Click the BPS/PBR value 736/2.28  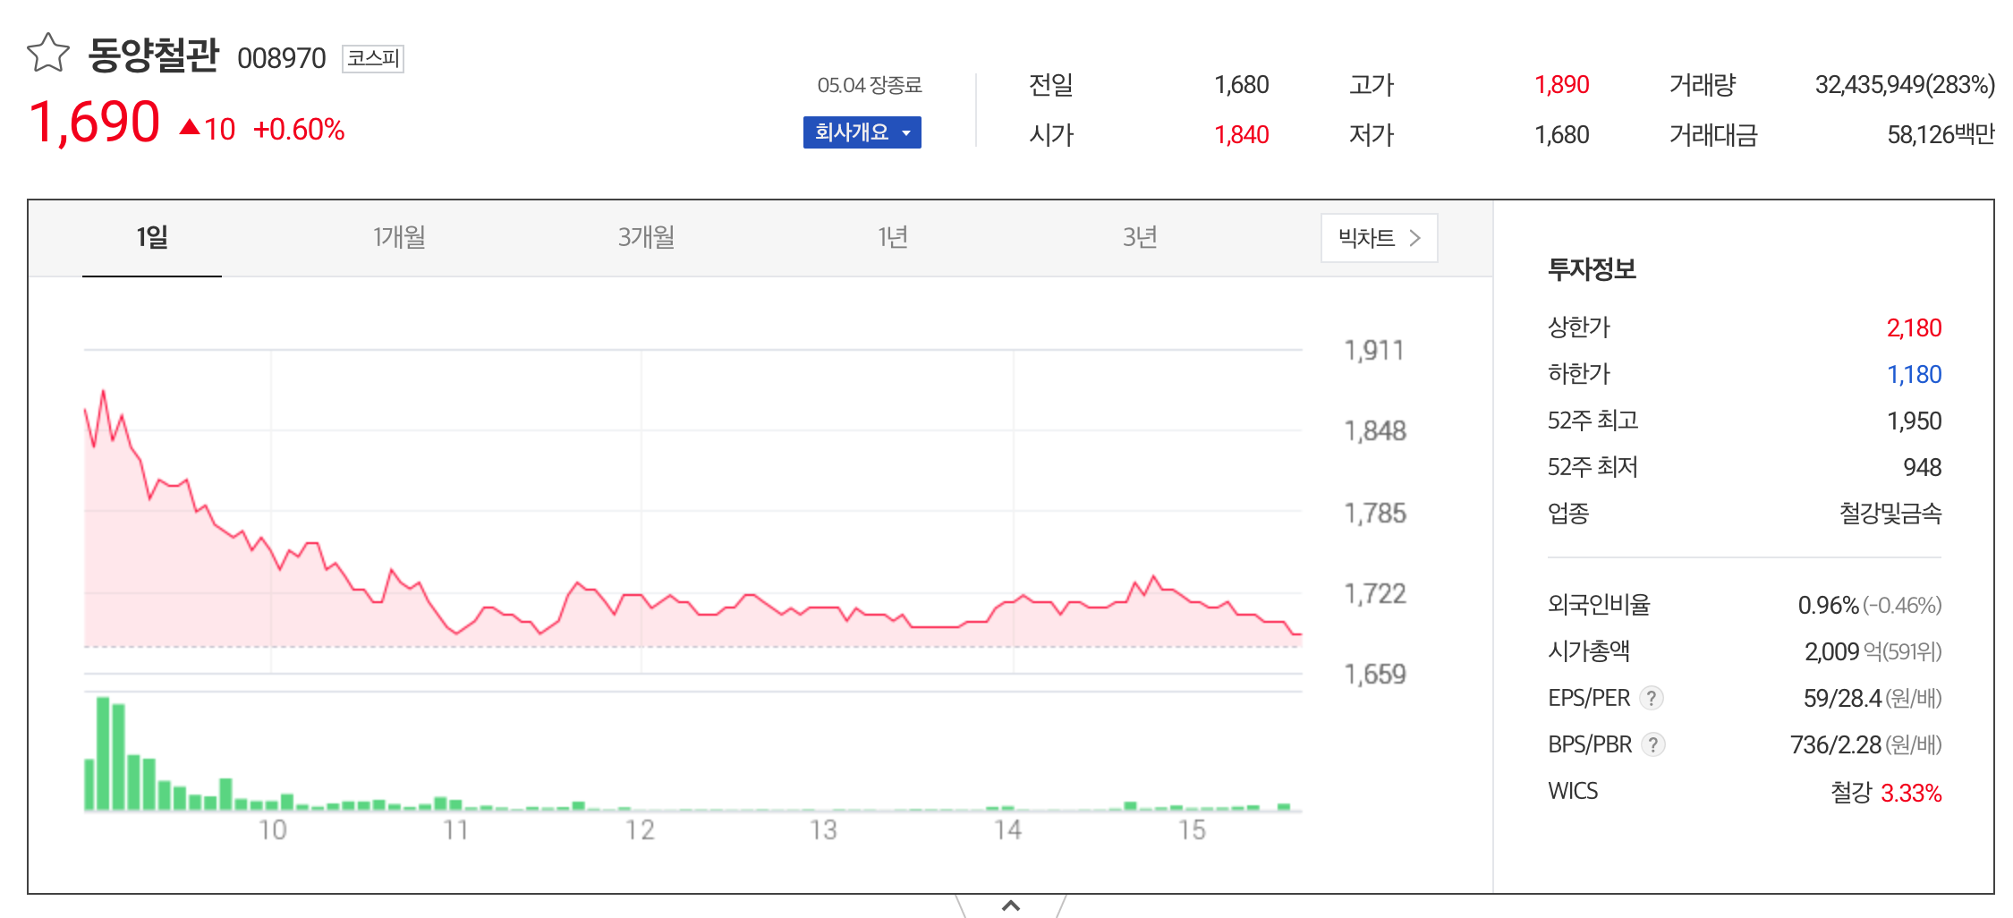coord(1836,745)
